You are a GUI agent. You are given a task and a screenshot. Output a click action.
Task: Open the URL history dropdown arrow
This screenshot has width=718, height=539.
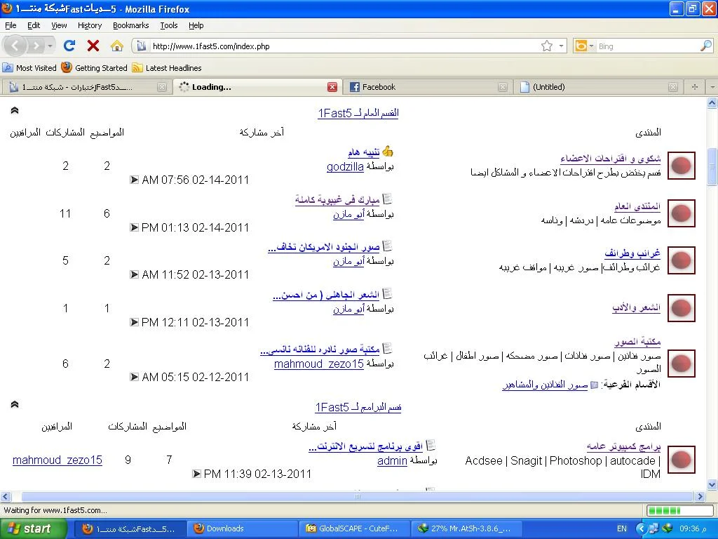point(561,46)
